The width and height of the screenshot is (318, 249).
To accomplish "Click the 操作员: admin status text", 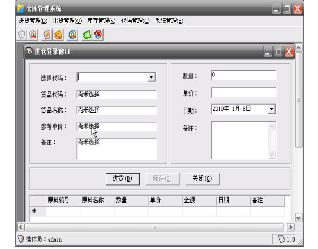I will click(x=44, y=239).
